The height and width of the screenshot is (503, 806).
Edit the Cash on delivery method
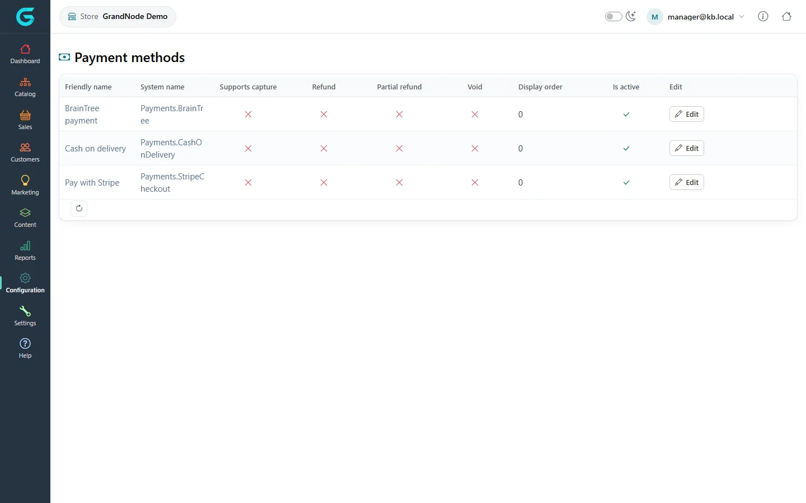pos(687,148)
